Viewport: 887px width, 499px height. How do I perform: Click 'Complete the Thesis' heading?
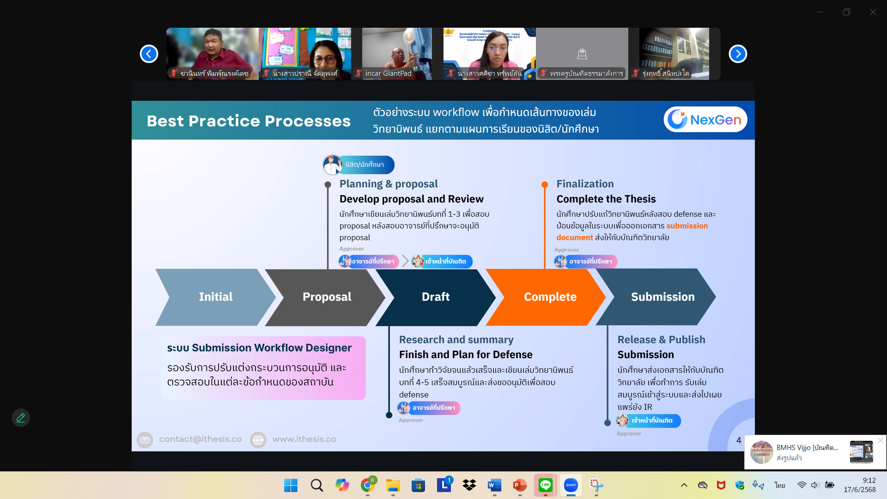(x=606, y=199)
